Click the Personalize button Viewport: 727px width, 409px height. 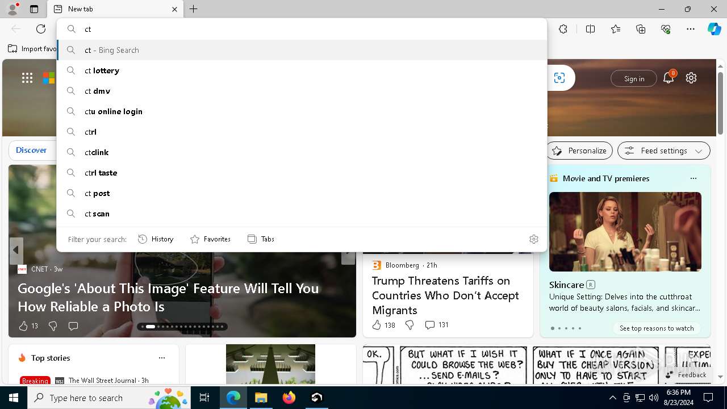point(579,151)
